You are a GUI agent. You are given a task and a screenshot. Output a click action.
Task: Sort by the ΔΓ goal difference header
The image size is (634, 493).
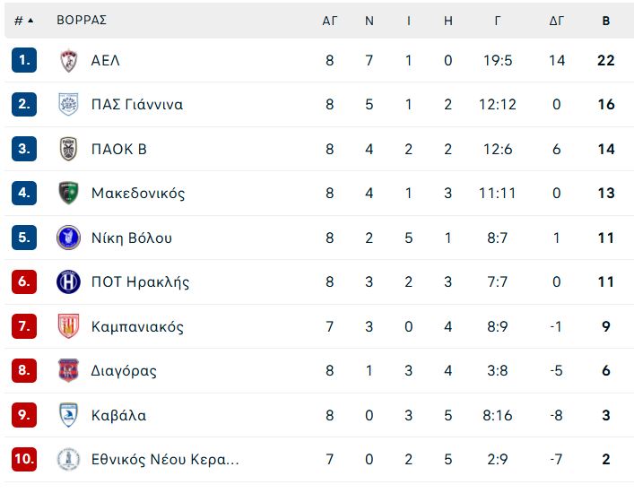(x=556, y=21)
